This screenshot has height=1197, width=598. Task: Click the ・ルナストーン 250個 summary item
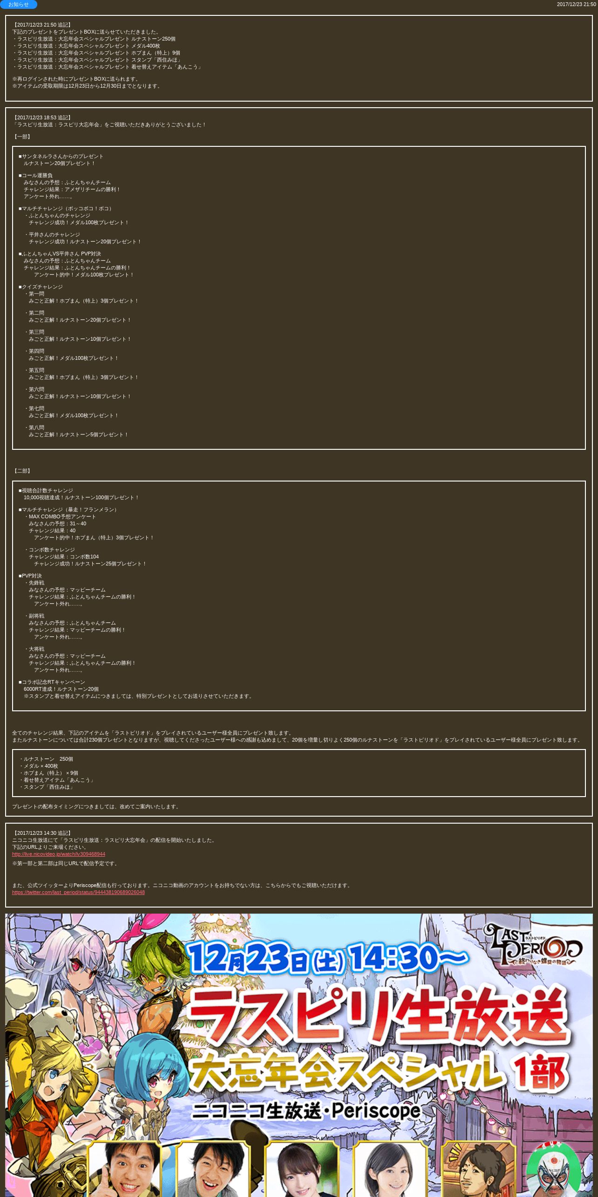[46, 759]
